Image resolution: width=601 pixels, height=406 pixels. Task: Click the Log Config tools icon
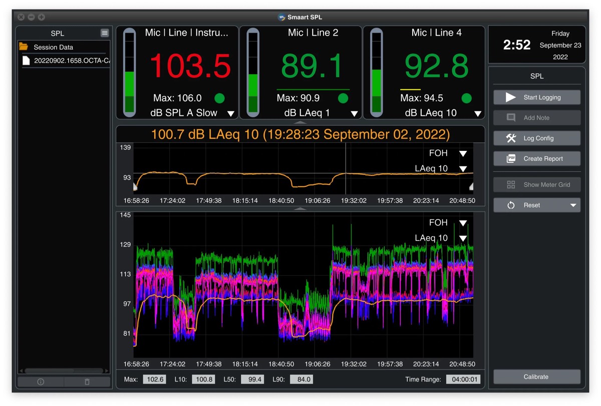click(x=510, y=138)
